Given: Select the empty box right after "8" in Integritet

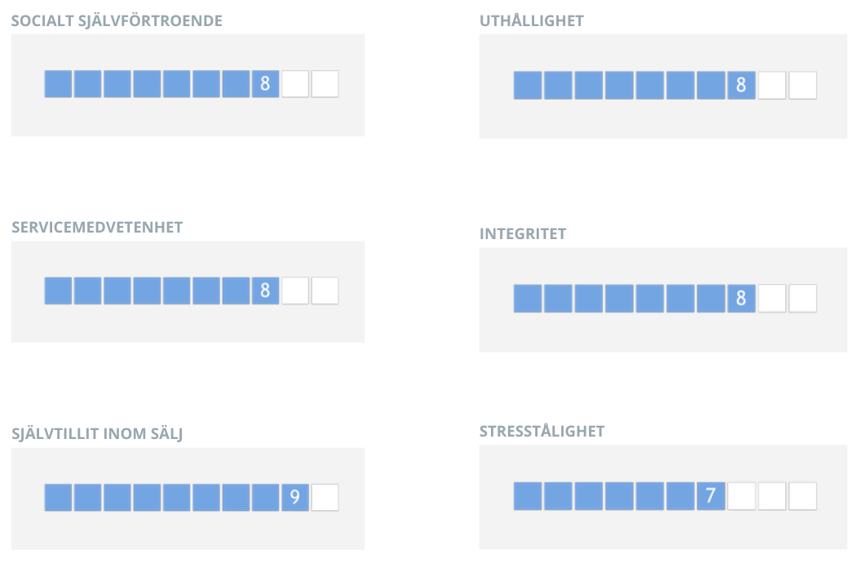Looking at the screenshot, I should pyautogui.click(x=772, y=299).
